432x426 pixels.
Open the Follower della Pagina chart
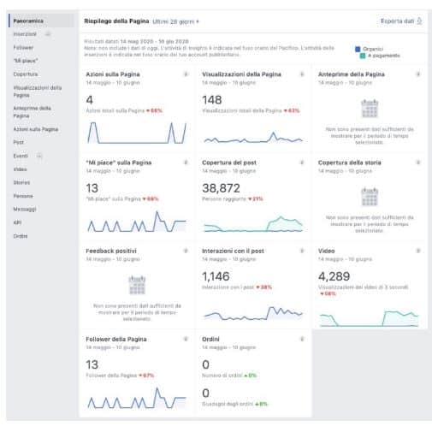click(137, 398)
